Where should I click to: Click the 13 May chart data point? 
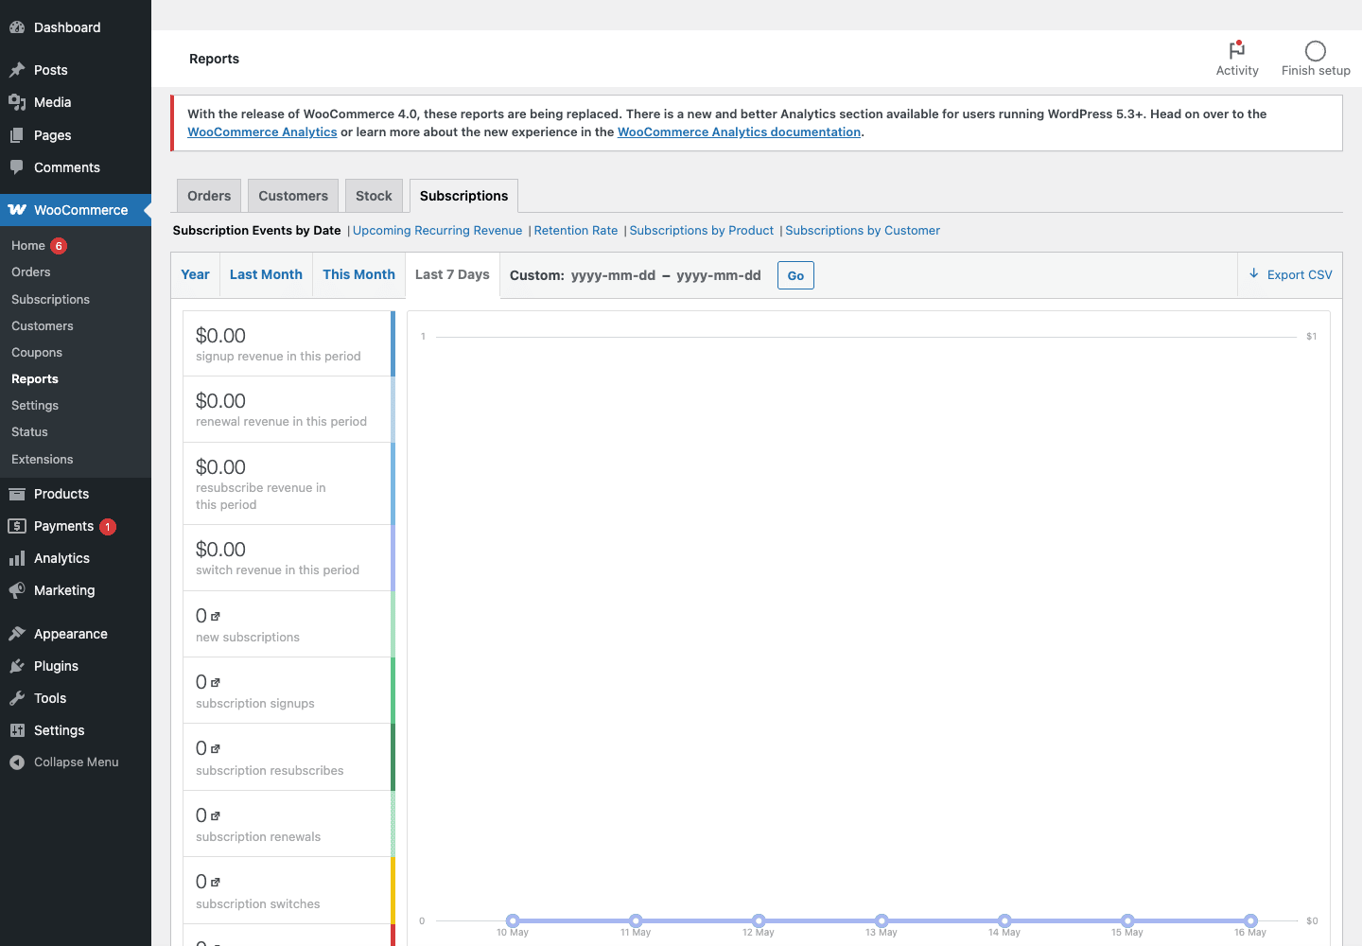[x=882, y=920]
